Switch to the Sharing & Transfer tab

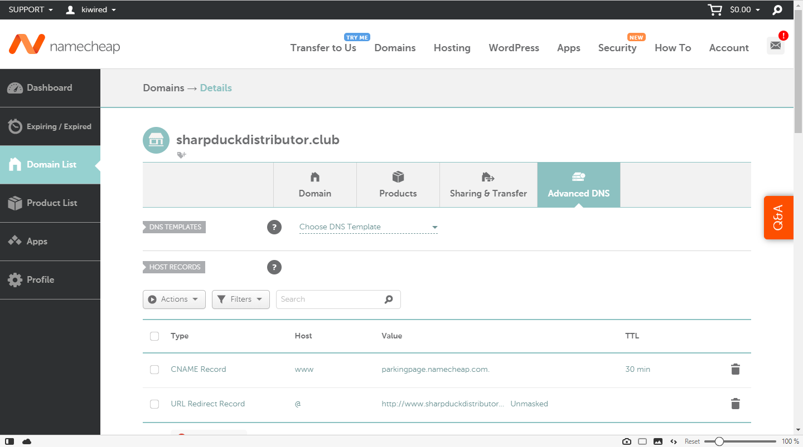(x=488, y=185)
